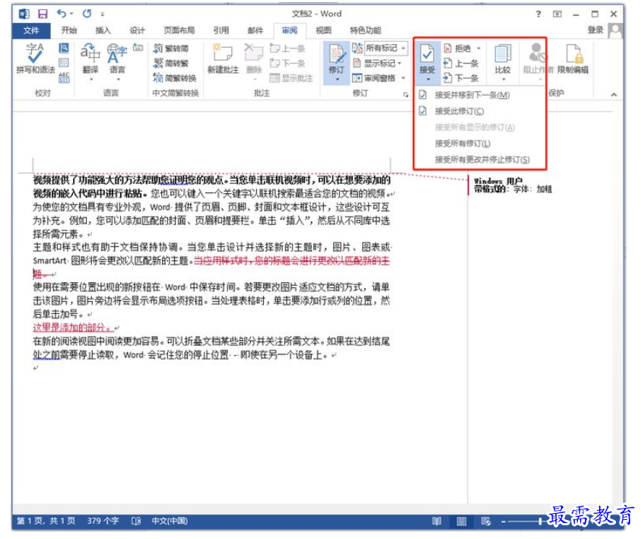
Task: Convert text with 繁转简
Action: (171, 48)
